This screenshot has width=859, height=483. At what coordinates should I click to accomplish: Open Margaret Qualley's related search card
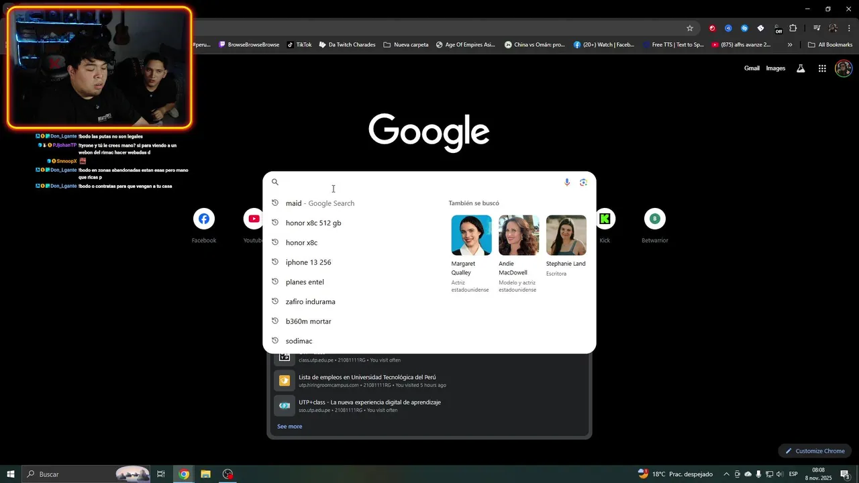pos(471,254)
